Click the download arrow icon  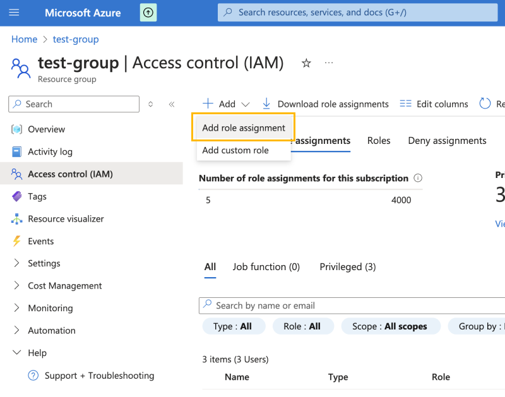point(266,104)
